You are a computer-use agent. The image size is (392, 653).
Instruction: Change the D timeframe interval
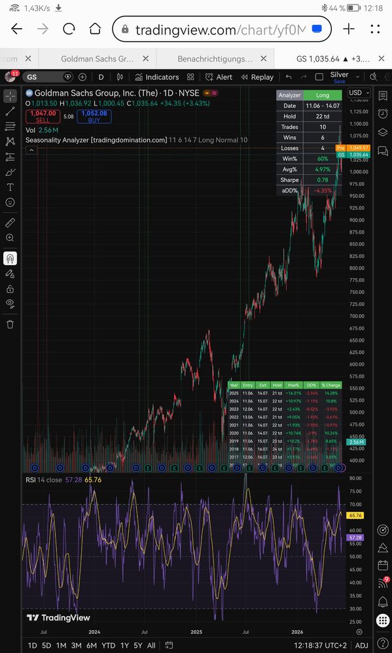click(x=101, y=77)
